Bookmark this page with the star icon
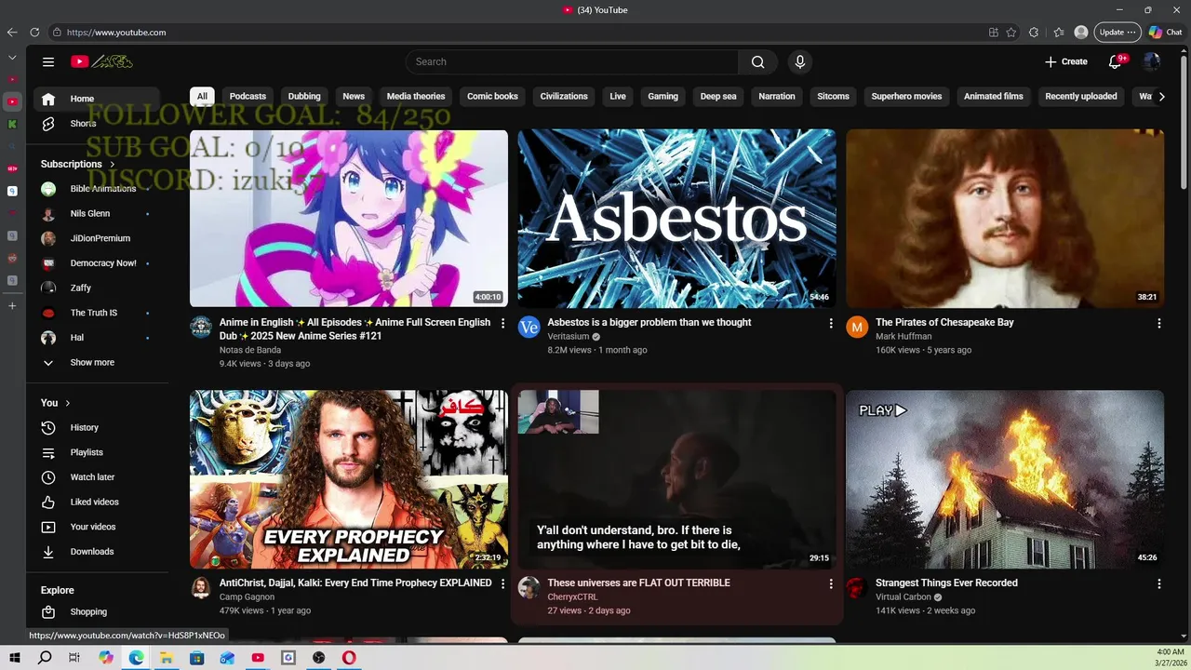The image size is (1191, 670). [1011, 33]
